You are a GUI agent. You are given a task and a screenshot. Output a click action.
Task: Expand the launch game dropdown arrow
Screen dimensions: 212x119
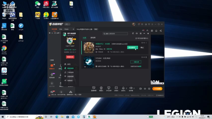point(137,48)
